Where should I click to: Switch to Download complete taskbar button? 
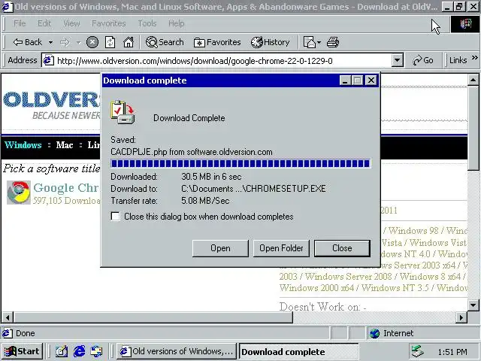(298, 351)
